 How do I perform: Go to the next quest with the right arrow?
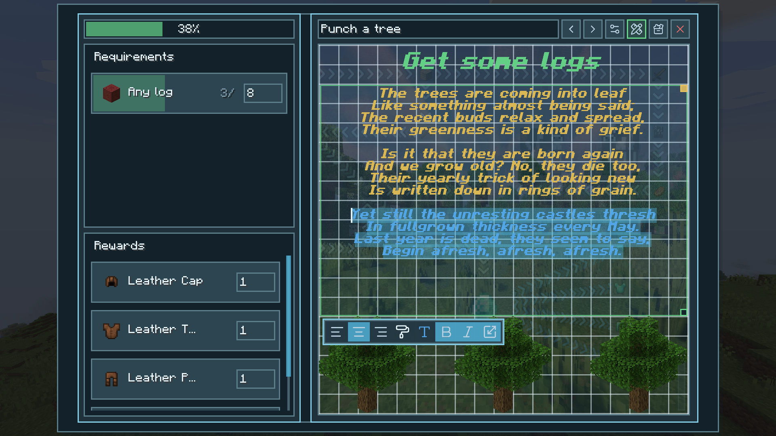click(x=593, y=29)
